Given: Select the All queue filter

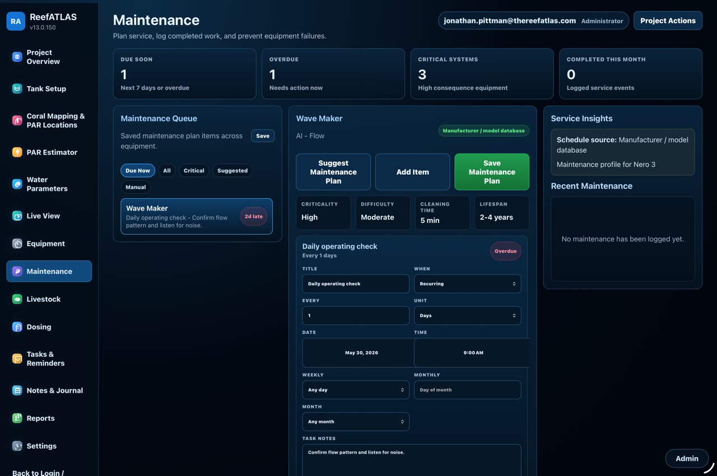Looking at the screenshot, I should pyautogui.click(x=167, y=170).
